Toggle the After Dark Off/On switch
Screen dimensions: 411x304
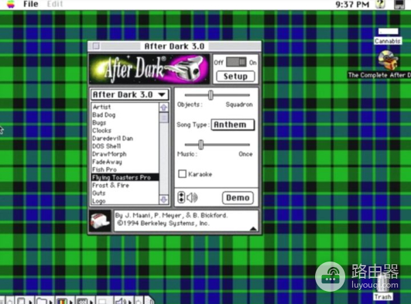tap(236, 62)
